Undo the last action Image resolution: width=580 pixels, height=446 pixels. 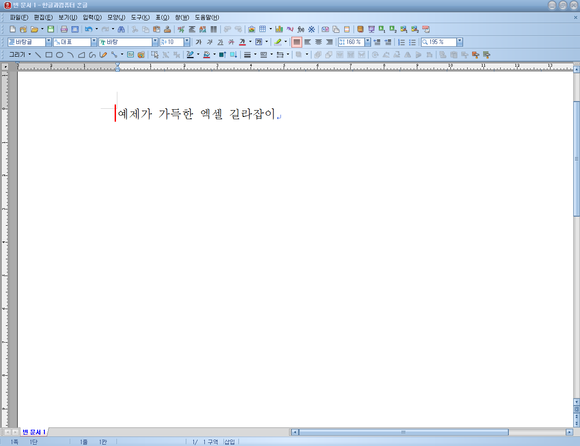[x=89, y=29]
